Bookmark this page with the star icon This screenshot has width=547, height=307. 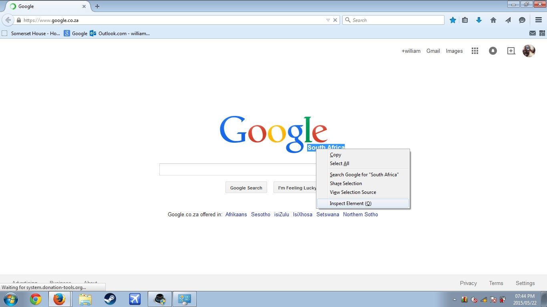point(452,20)
